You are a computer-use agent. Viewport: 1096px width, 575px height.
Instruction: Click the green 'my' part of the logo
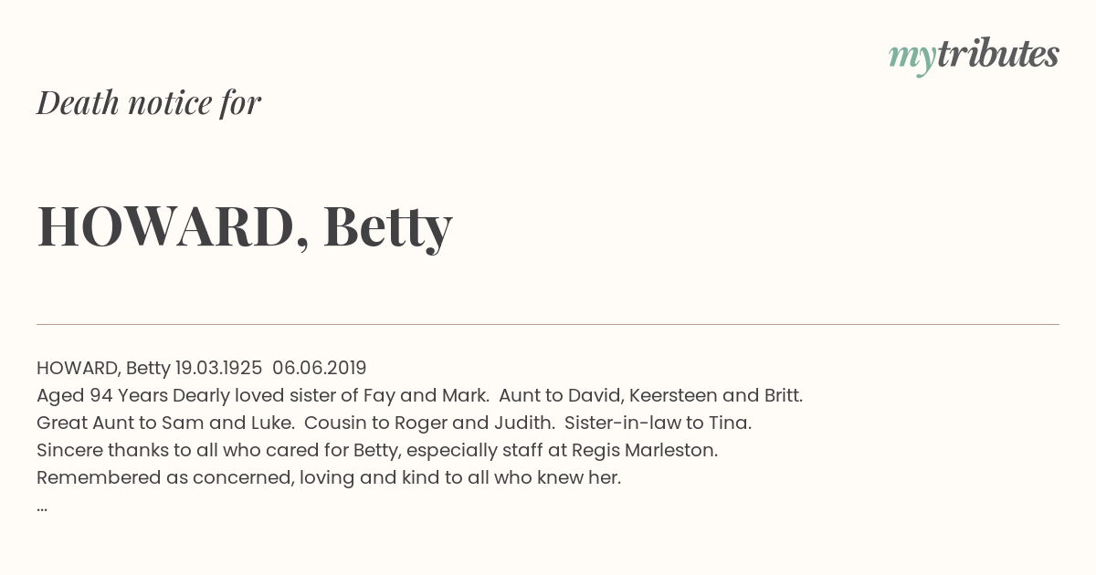912,59
